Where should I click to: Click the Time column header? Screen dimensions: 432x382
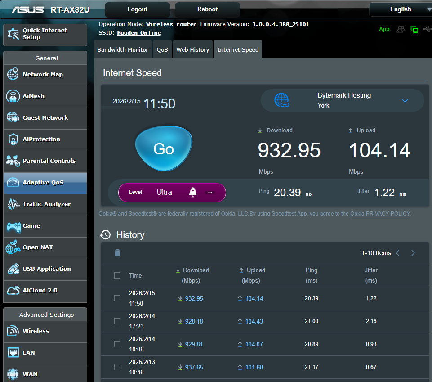point(135,275)
